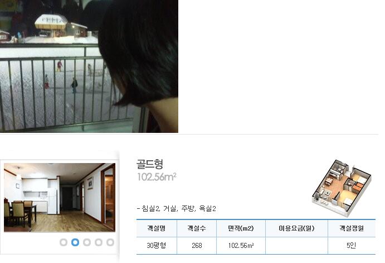Click the 객실수 column header

pyautogui.click(x=197, y=228)
